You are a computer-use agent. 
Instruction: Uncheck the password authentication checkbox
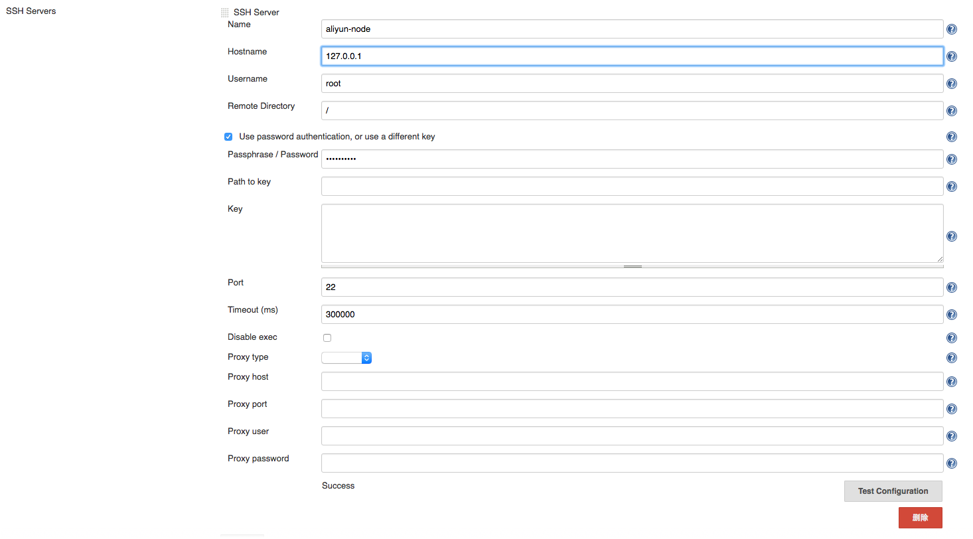point(228,136)
